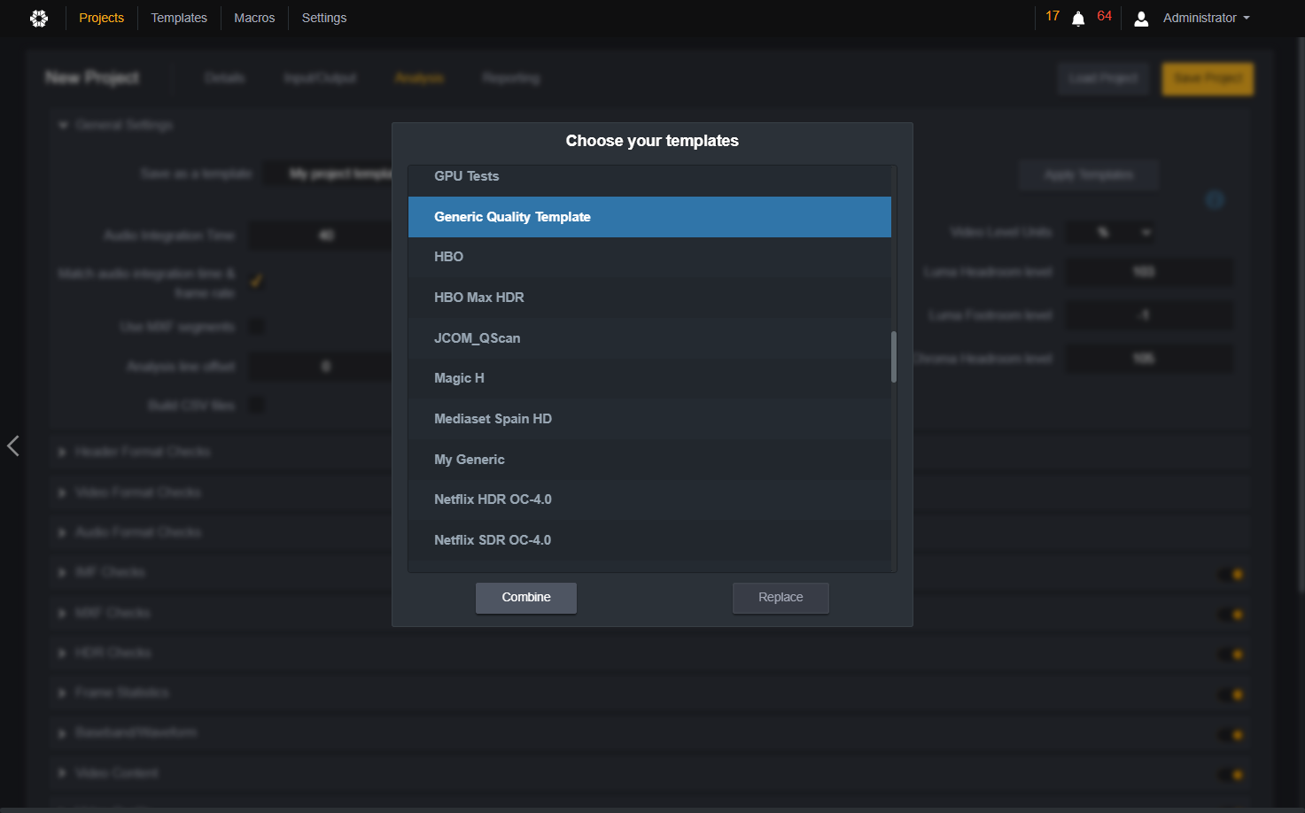Select the Netflix HDR OC-4.0 template
Screen dimensions: 1305x813
click(649, 499)
